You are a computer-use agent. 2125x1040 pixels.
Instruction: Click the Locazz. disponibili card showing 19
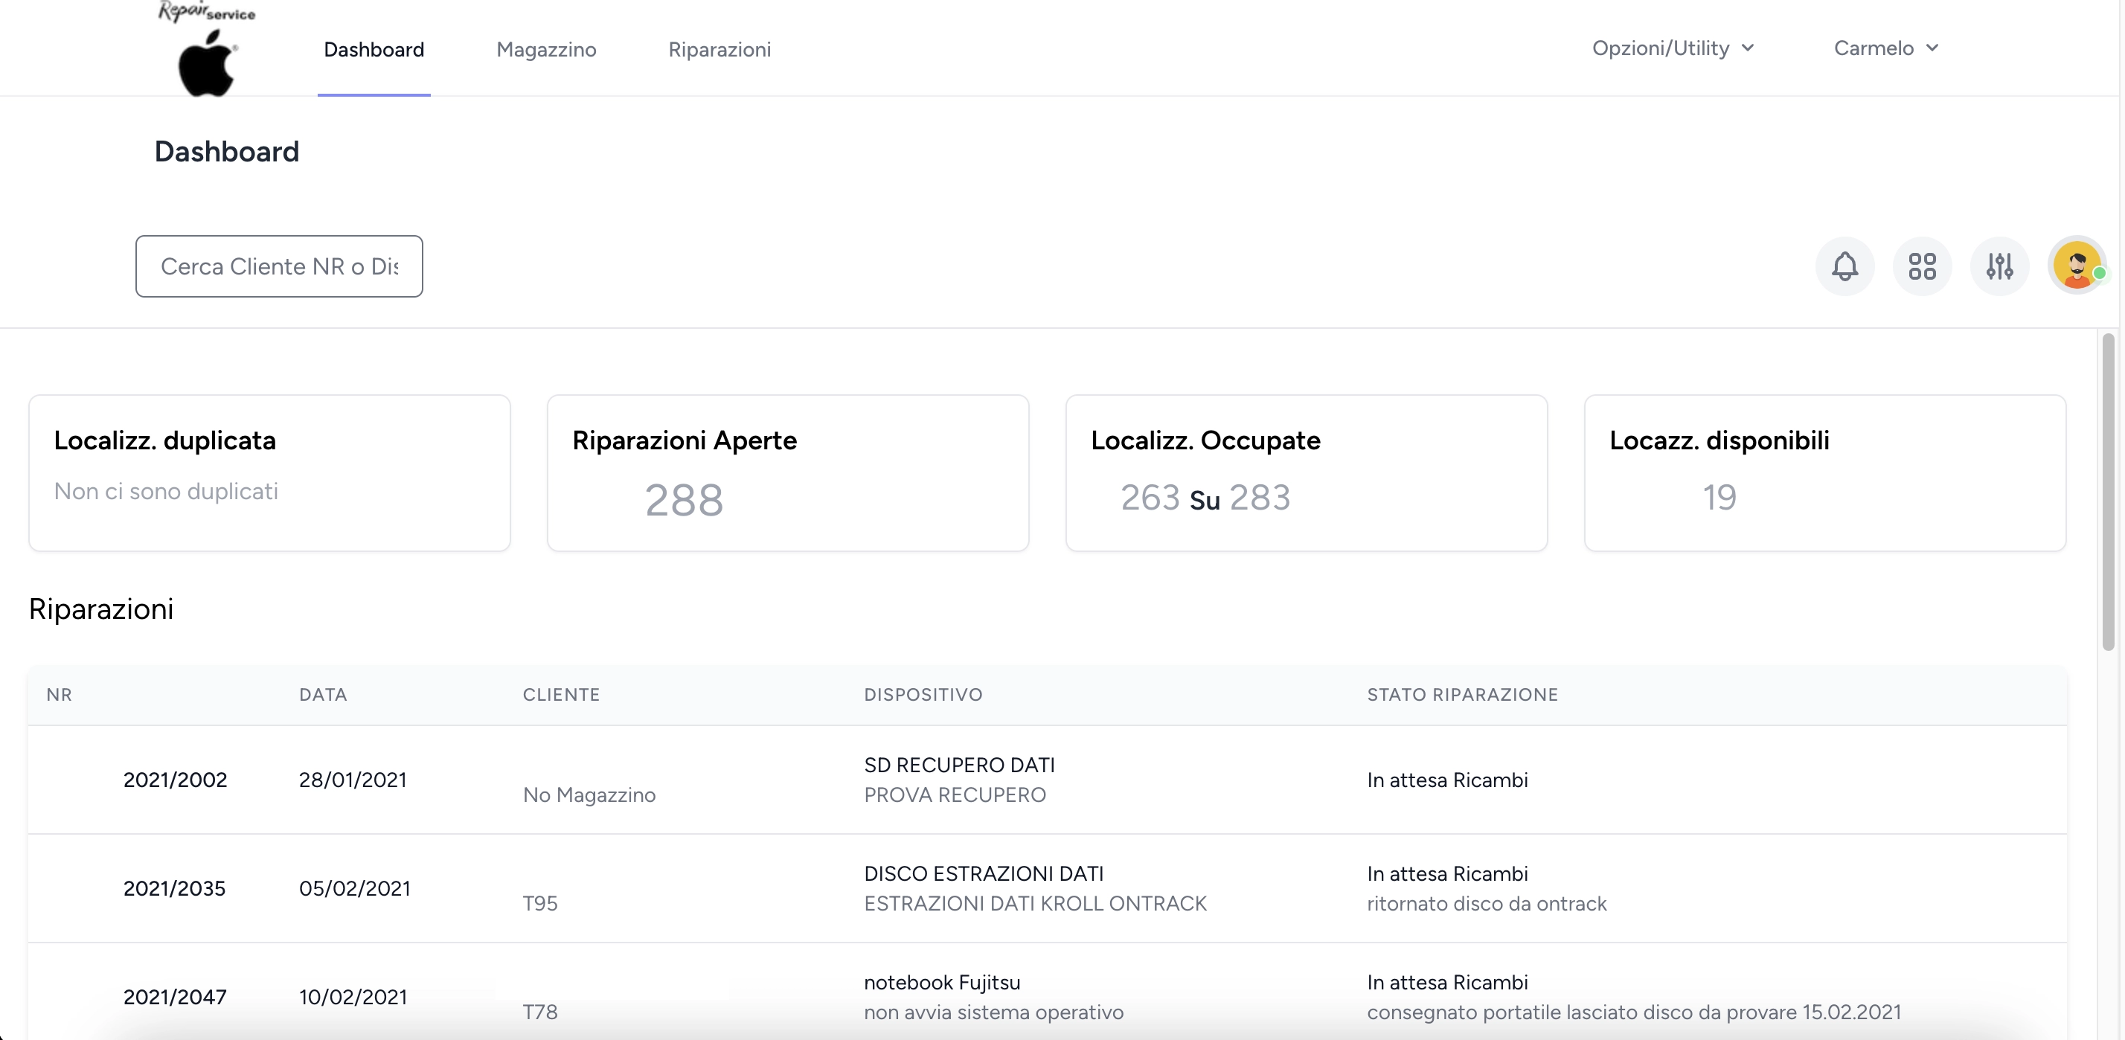pyautogui.click(x=1824, y=472)
